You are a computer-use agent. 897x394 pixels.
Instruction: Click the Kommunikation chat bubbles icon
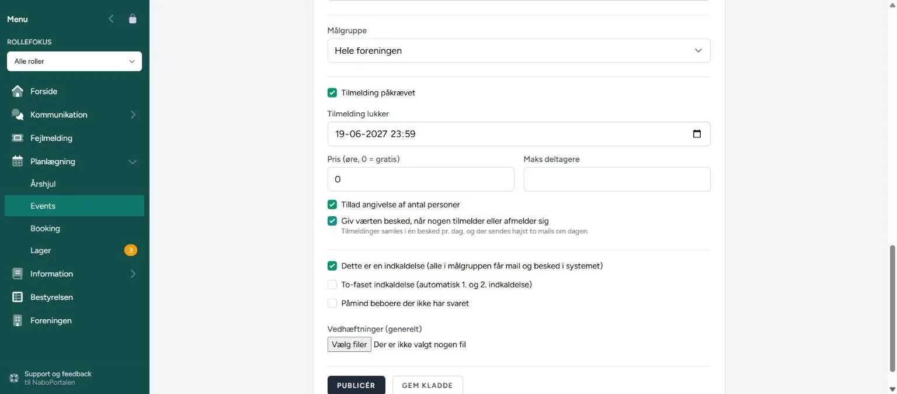pos(18,115)
